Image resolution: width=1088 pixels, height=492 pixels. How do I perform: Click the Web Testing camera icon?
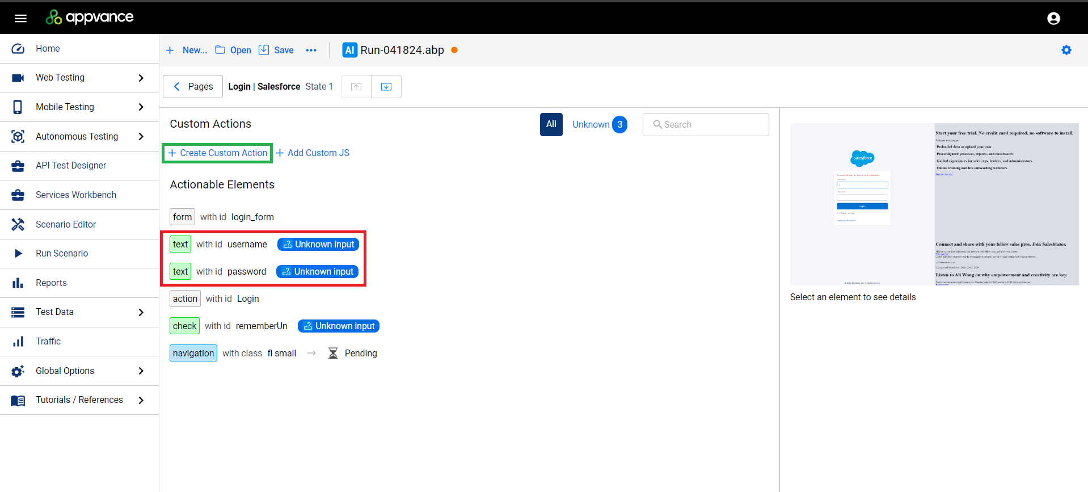tap(18, 78)
